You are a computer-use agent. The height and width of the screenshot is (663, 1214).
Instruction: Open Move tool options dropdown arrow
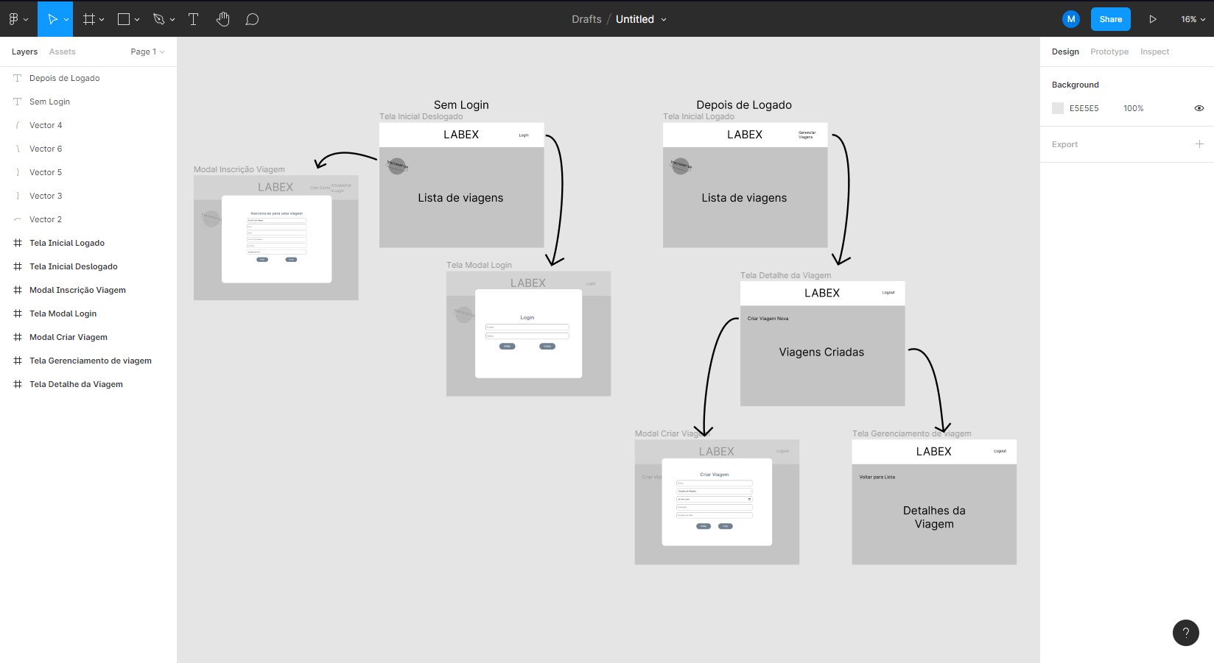pos(66,20)
